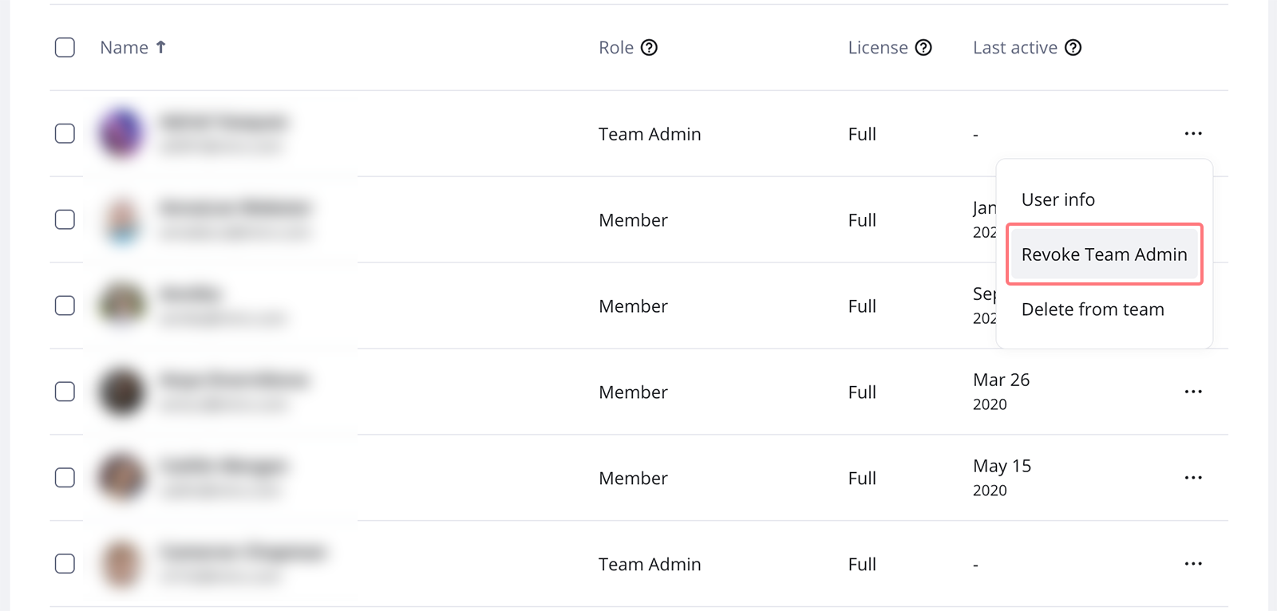The image size is (1277, 611).
Task: Click the Last active column header
Action: pyautogui.click(x=1014, y=48)
